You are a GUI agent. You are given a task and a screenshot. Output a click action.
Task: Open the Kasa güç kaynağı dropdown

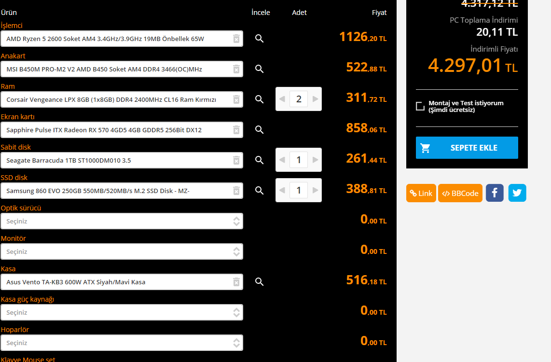tap(122, 312)
